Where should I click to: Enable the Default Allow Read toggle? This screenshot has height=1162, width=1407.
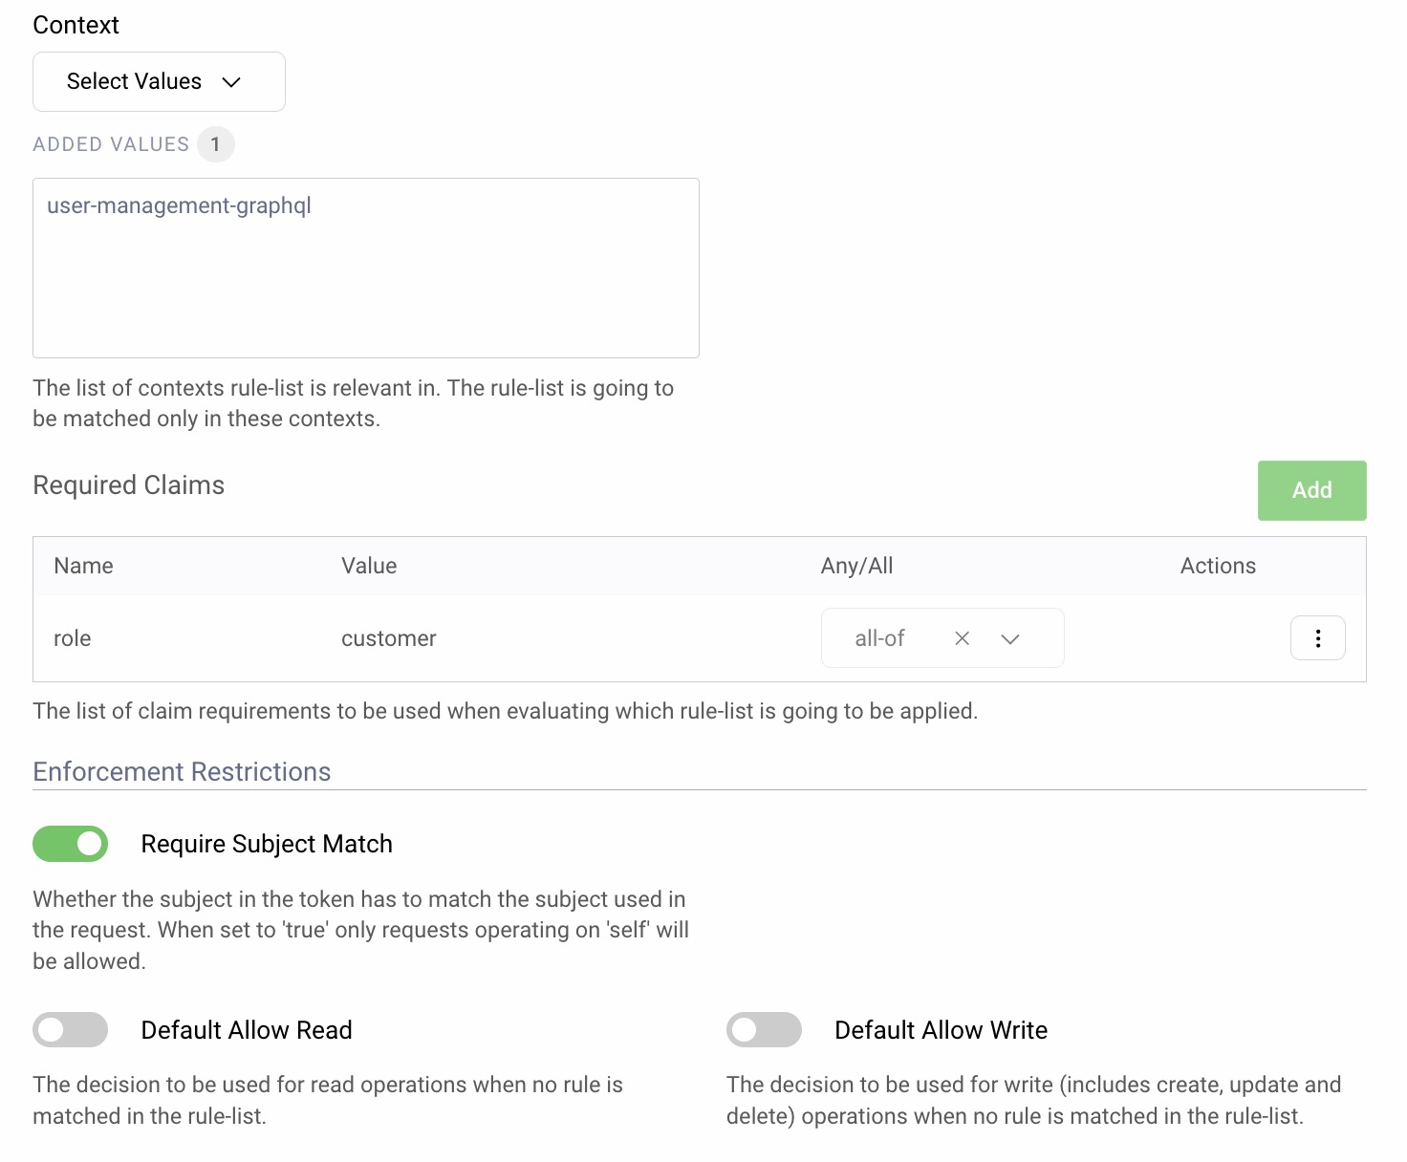pyautogui.click(x=71, y=1030)
